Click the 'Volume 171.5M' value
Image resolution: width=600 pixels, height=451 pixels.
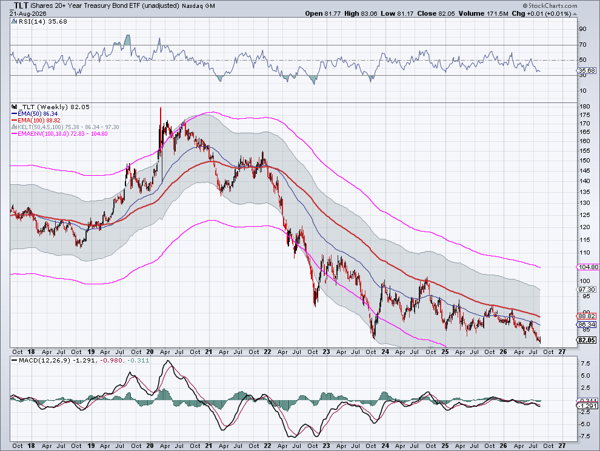pyautogui.click(x=483, y=13)
